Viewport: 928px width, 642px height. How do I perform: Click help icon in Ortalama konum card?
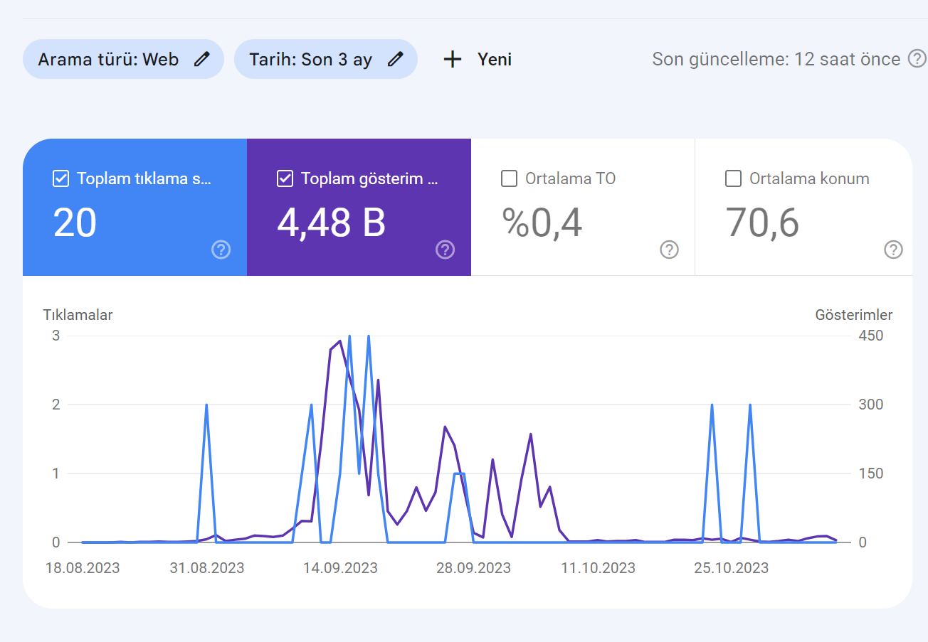[893, 250]
